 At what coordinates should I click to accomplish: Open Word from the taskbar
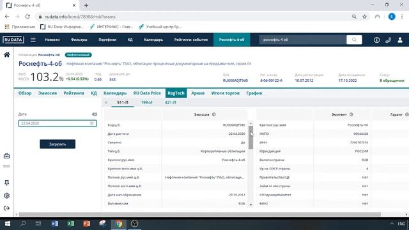pos(55,224)
